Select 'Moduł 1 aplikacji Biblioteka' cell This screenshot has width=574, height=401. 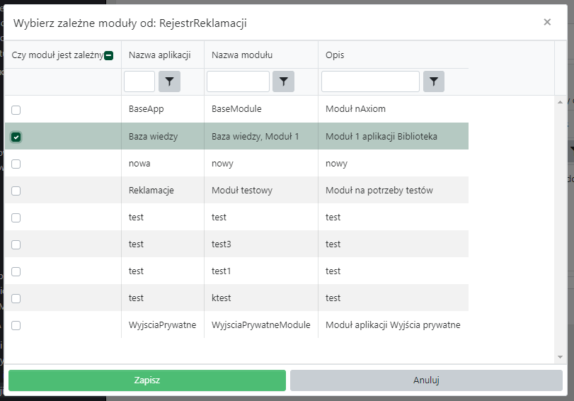click(x=394, y=136)
